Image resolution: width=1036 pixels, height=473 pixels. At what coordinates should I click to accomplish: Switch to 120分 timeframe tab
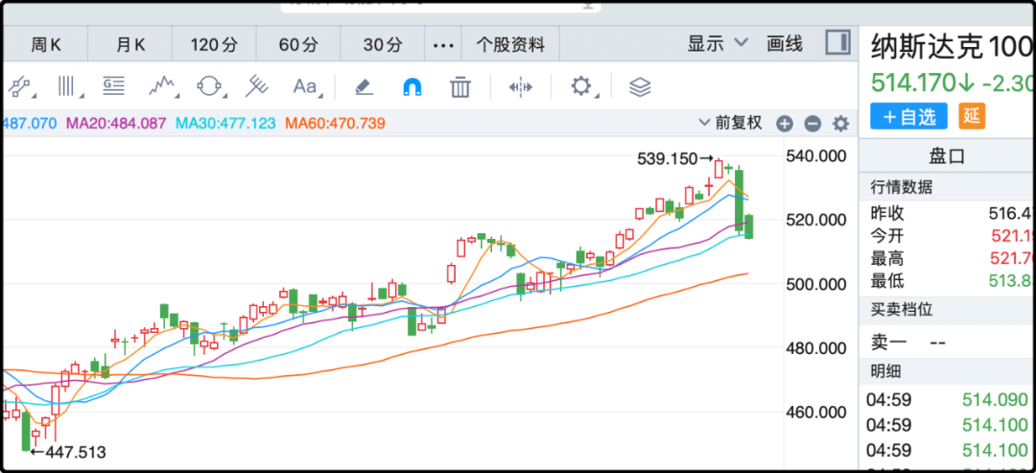tap(214, 44)
